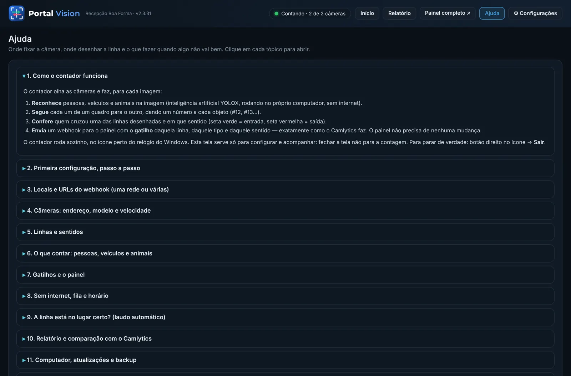Expand the Linhas e sentidos section

pyautogui.click(x=285, y=232)
